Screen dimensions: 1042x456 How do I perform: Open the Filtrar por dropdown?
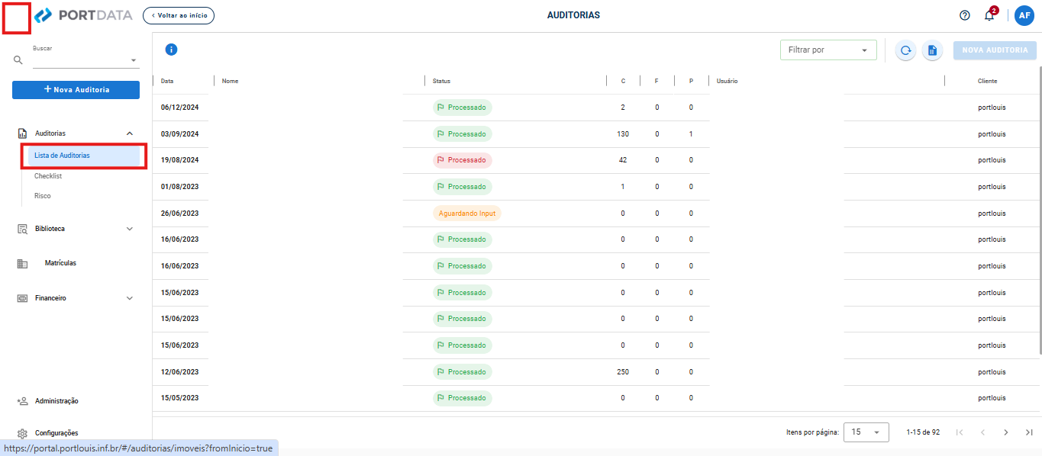point(828,50)
